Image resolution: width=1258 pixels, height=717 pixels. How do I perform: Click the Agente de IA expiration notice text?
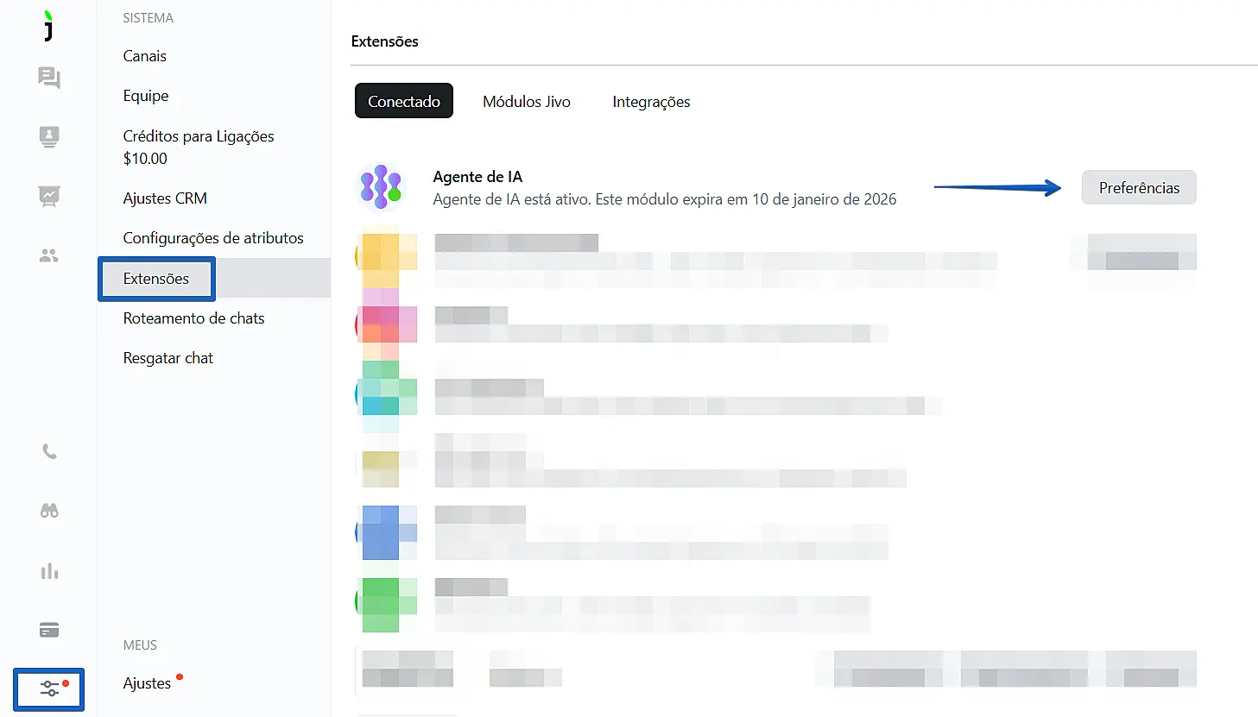tap(665, 199)
